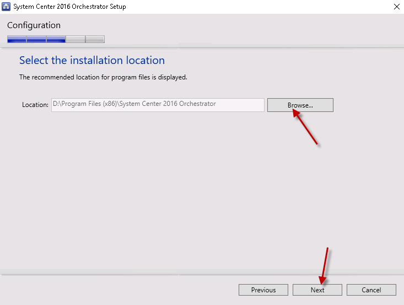Open the Browse folder dialog

pos(300,105)
